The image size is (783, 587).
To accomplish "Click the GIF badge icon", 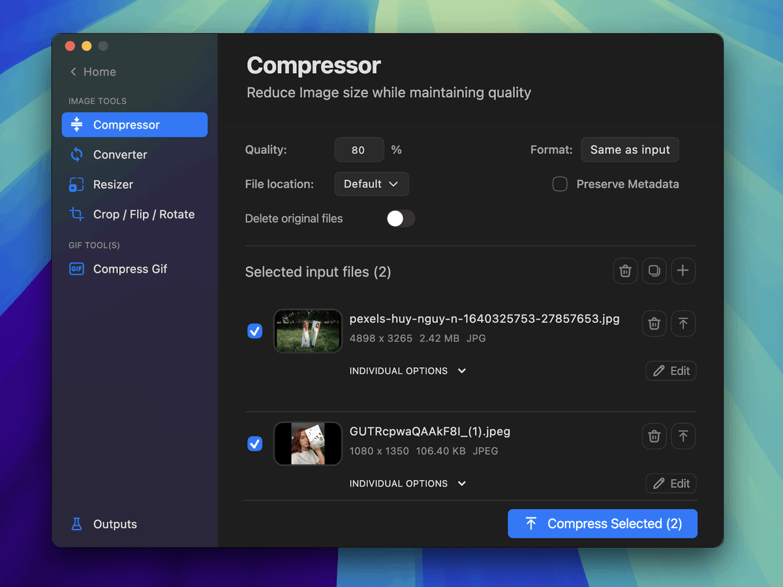I will pyautogui.click(x=77, y=269).
